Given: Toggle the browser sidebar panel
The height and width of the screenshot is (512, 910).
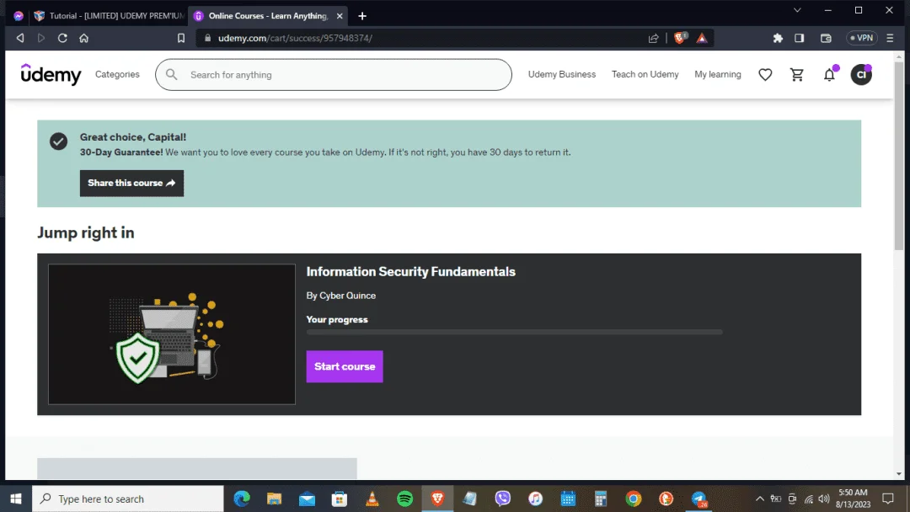Looking at the screenshot, I should click(799, 38).
